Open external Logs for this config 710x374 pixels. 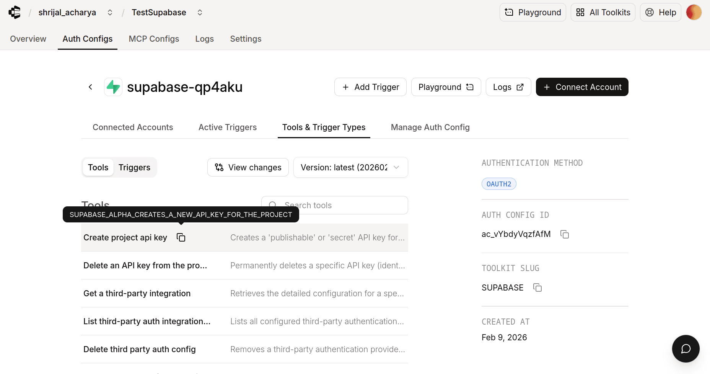(x=508, y=87)
